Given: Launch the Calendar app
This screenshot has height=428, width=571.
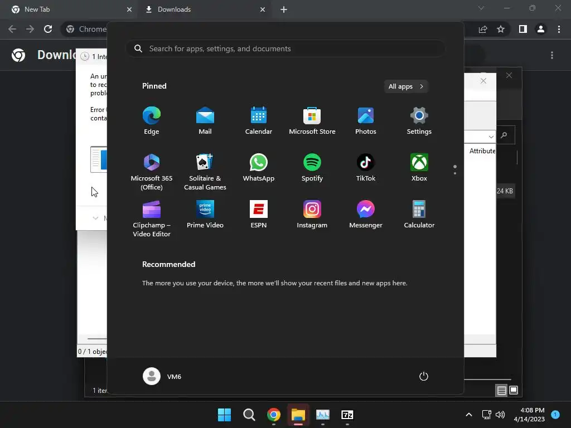Looking at the screenshot, I should (x=259, y=121).
